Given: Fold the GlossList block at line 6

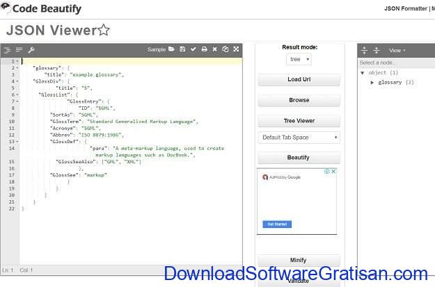Looking at the screenshot, I should (x=17, y=95).
